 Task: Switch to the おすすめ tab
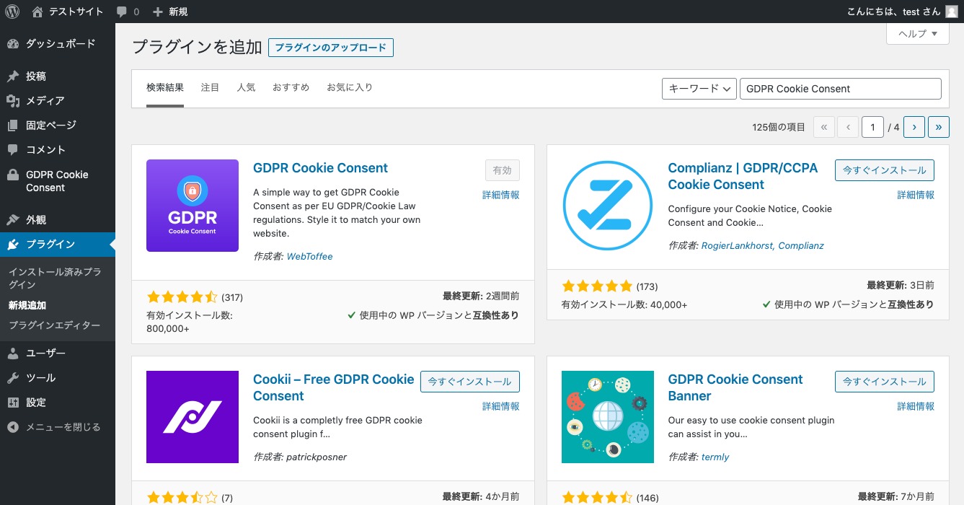point(291,88)
